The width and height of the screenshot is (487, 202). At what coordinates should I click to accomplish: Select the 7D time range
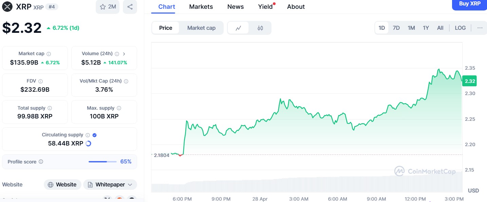pos(396,28)
